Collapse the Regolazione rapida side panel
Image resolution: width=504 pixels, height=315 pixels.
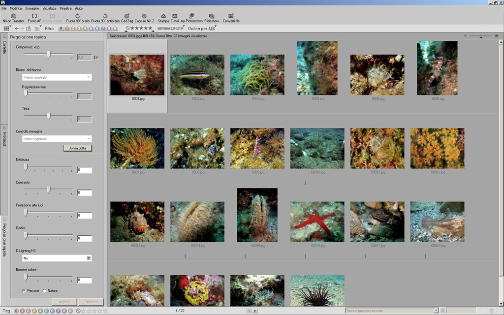(x=4, y=219)
